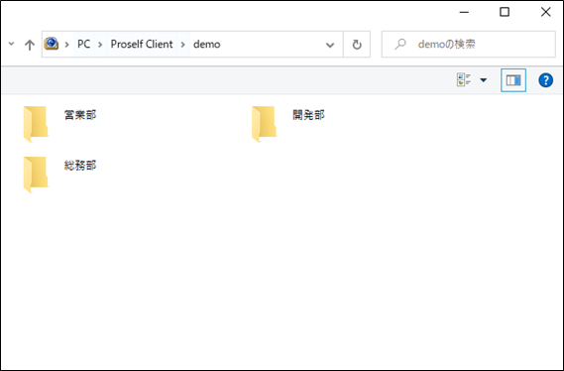This screenshot has width=564, height=371.
Task: Maximize the explorer window
Action: click(505, 12)
